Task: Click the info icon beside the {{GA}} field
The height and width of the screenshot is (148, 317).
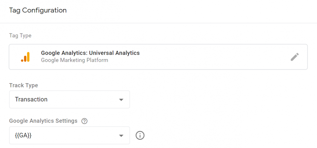Action: 140,135
